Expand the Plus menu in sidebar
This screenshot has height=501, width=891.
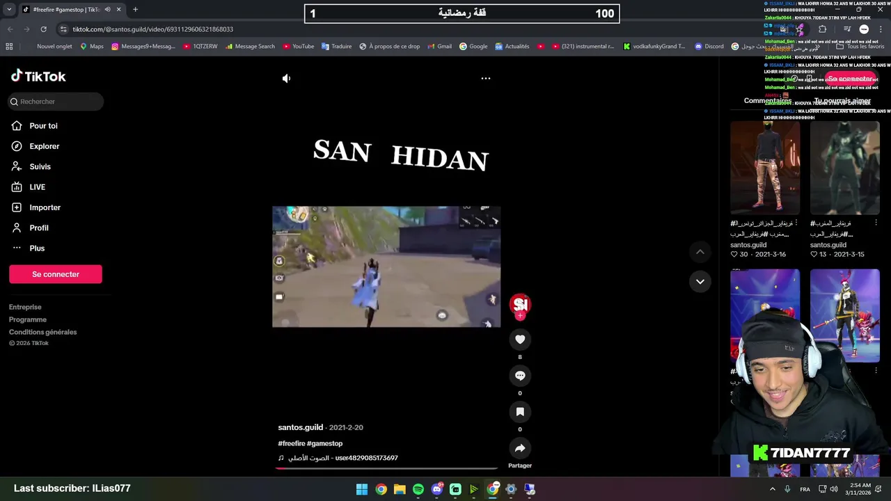click(x=37, y=248)
